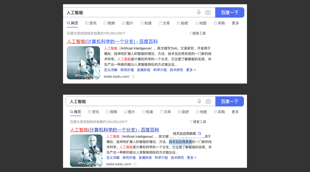
Task: Select 资讯 tab in lower panel
Action: pyautogui.click(x=93, y=112)
